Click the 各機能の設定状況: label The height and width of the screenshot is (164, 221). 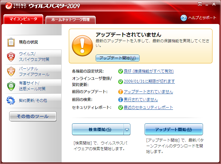tap(88, 71)
